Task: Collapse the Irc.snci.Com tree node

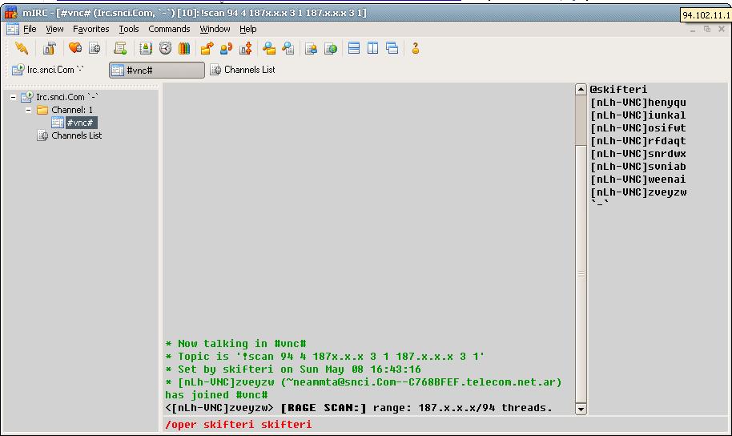Action: (13, 97)
